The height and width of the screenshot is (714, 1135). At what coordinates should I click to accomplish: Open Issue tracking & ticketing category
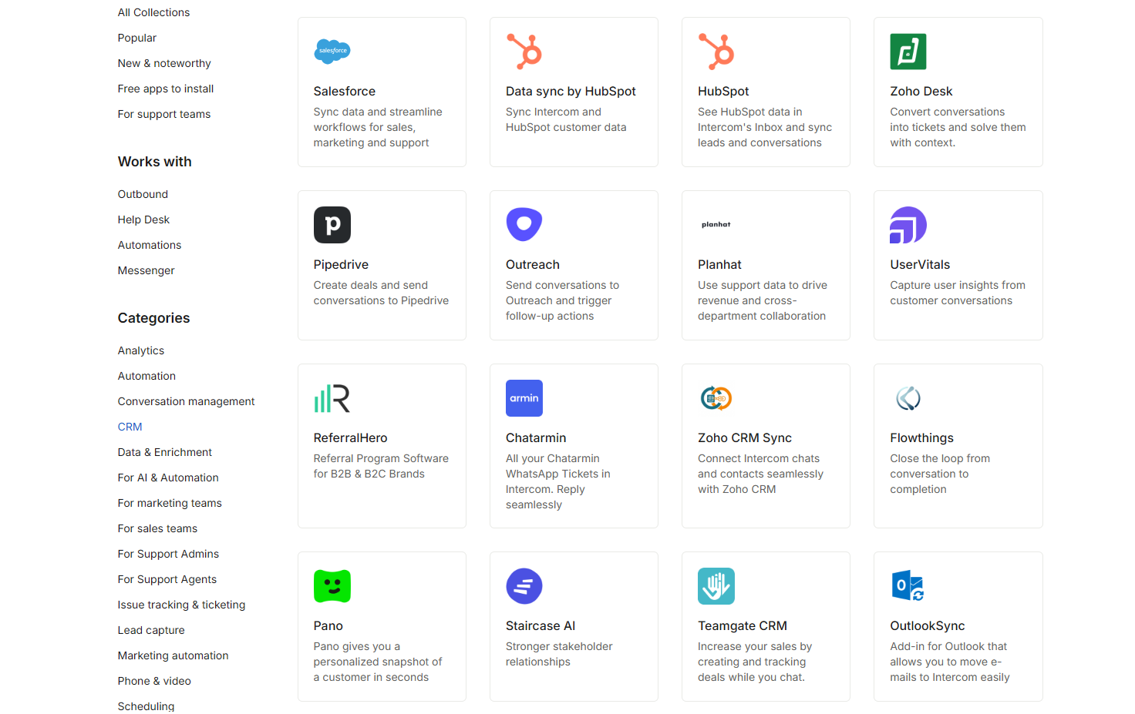(x=181, y=605)
